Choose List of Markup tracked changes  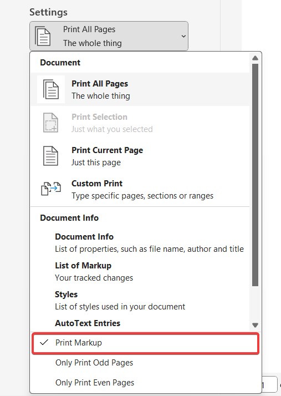tap(94, 272)
